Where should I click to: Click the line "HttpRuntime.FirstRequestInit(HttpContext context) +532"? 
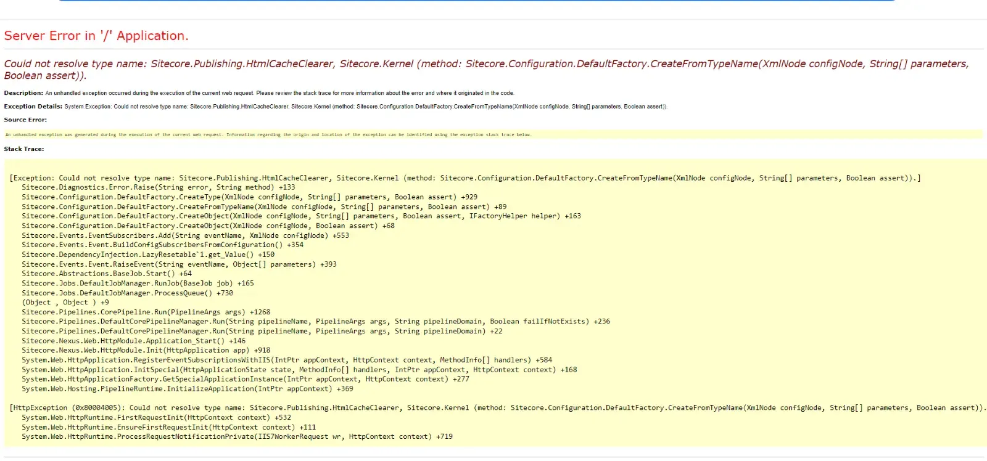[x=156, y=418]
